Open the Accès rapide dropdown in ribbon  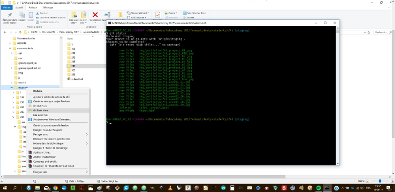click(x=136, y=17)
